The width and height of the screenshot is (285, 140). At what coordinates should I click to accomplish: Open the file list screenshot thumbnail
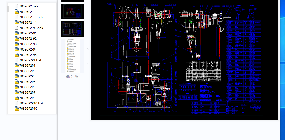point(72,56)
